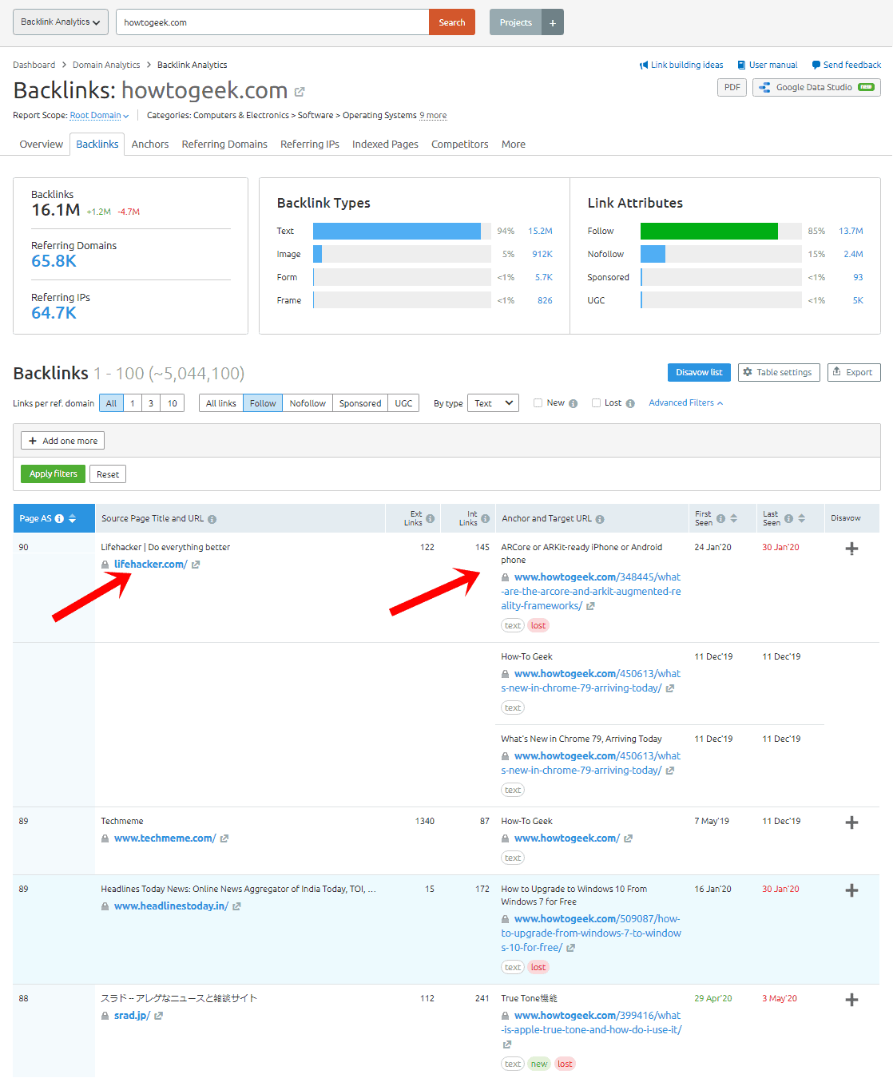Enable the Lost backlinks checkbox
The image size is (893, 1078).
tap(596, 403)
